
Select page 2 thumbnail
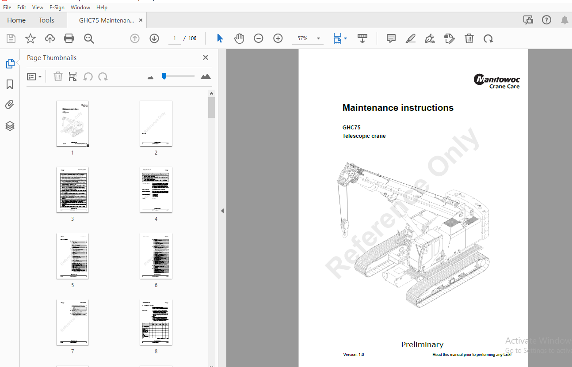[156, 123]
